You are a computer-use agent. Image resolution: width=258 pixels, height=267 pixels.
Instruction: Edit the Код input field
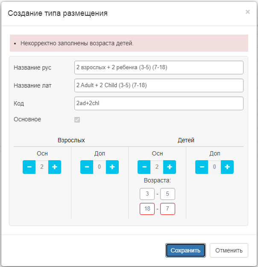(158, 103)
